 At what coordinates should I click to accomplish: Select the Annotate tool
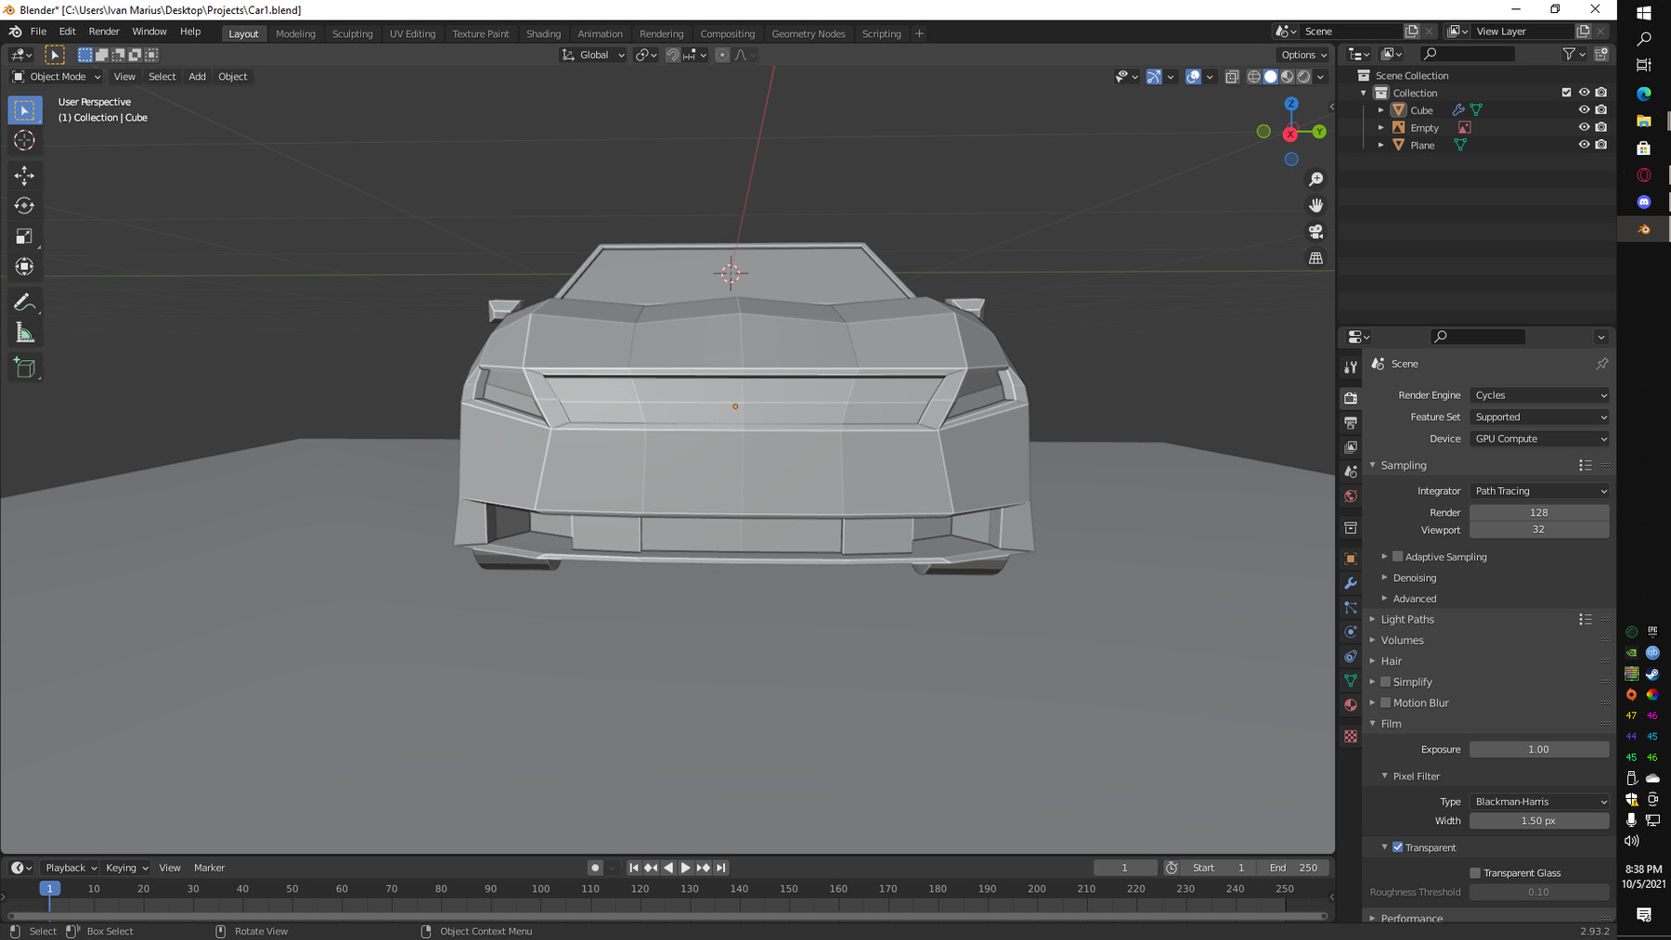tap(25, 301)
